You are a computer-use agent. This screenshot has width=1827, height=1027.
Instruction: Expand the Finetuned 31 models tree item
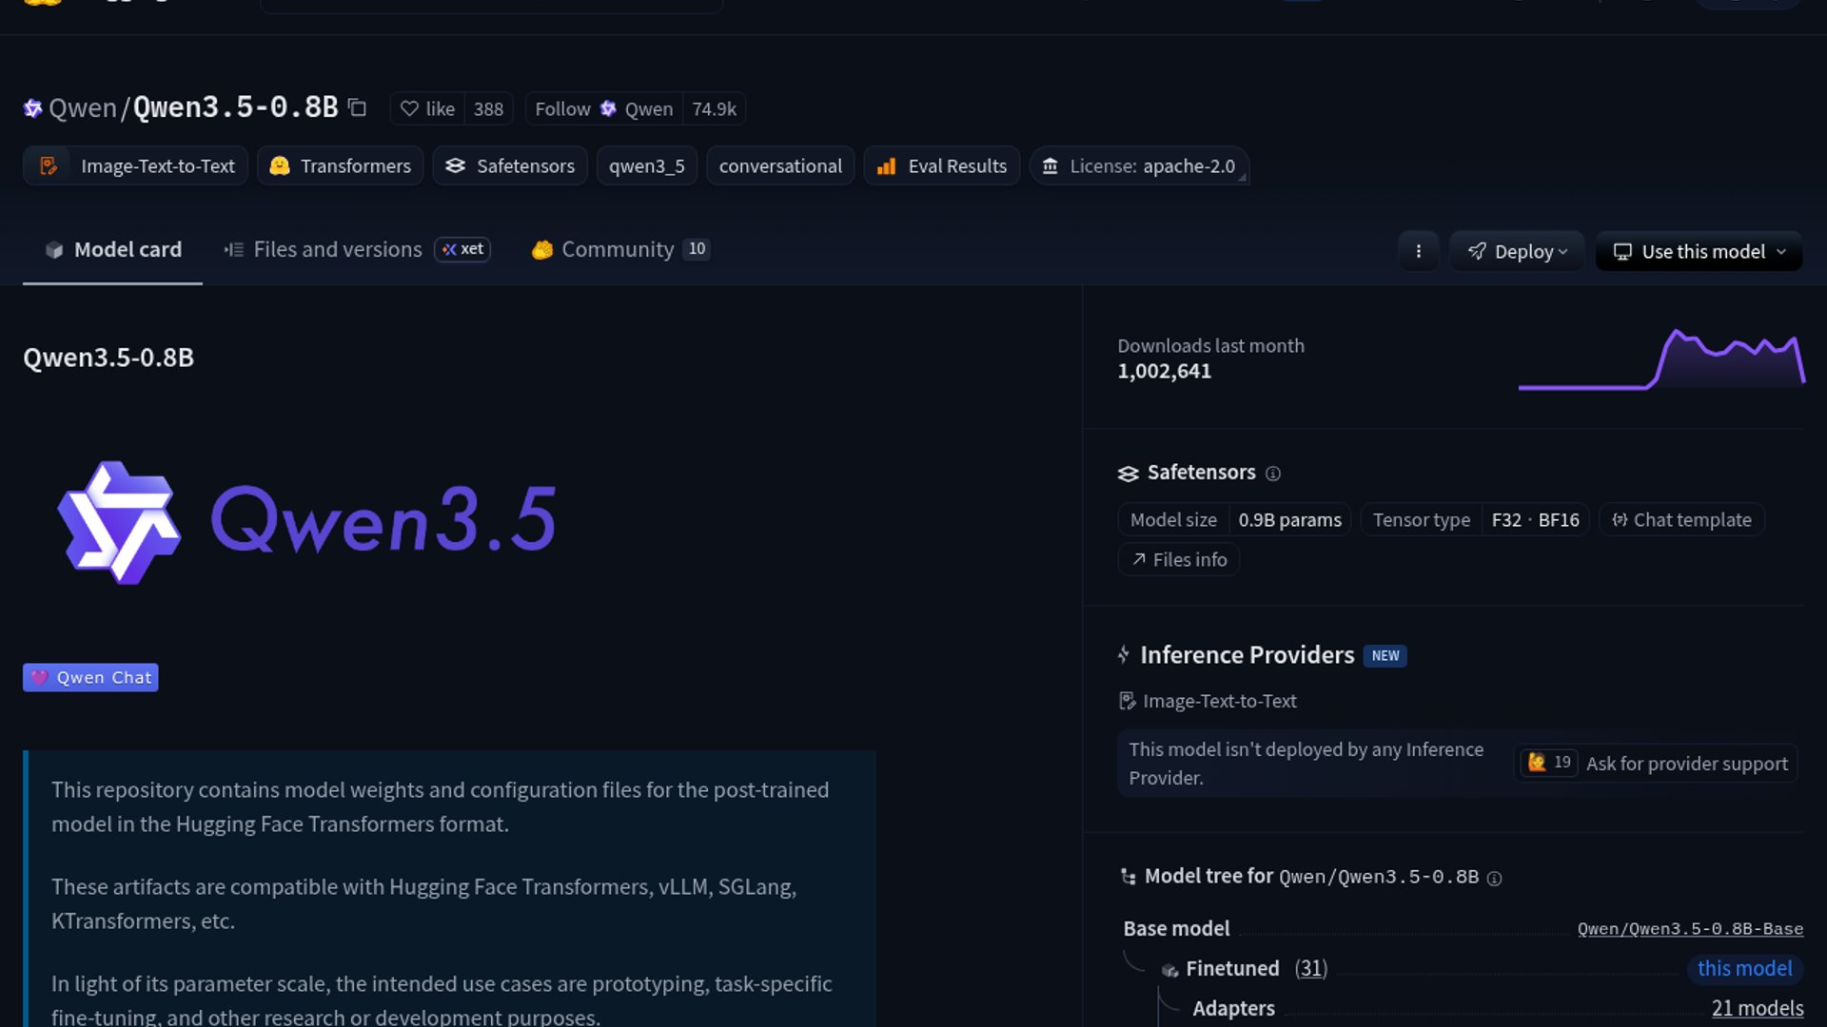(1311, 968)
